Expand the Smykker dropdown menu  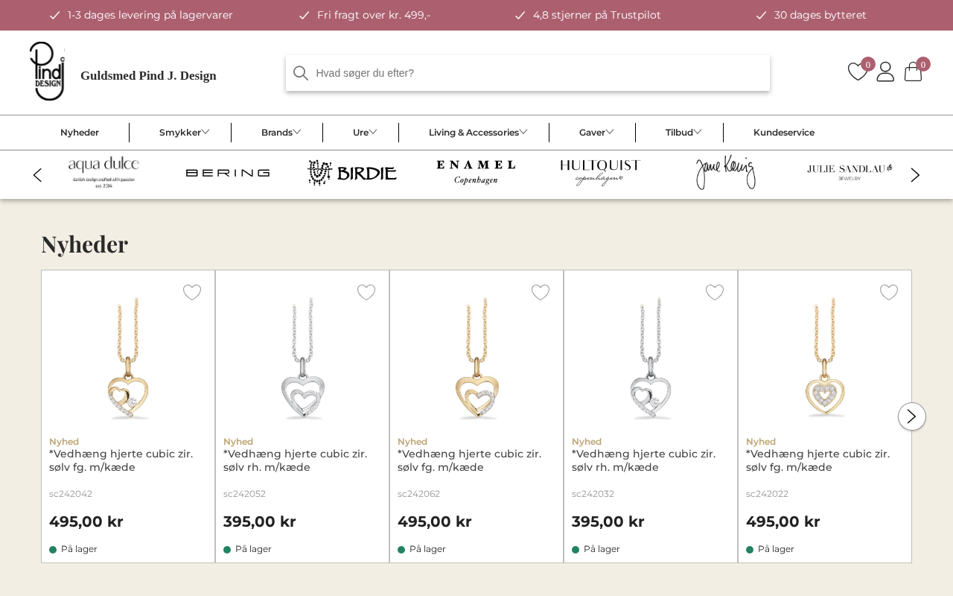coord(184,133)
